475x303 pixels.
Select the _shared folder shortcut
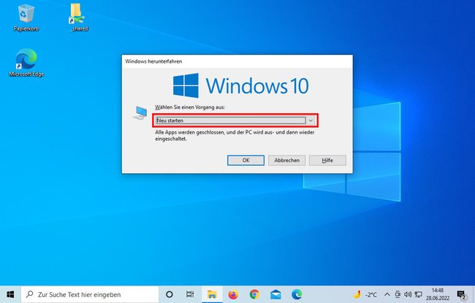coord(78,18)
